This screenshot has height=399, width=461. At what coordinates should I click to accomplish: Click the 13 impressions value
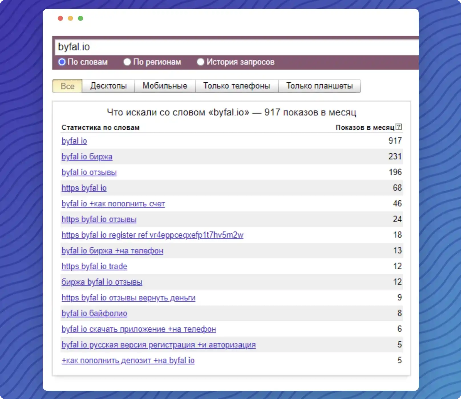(x=397, y=251)
